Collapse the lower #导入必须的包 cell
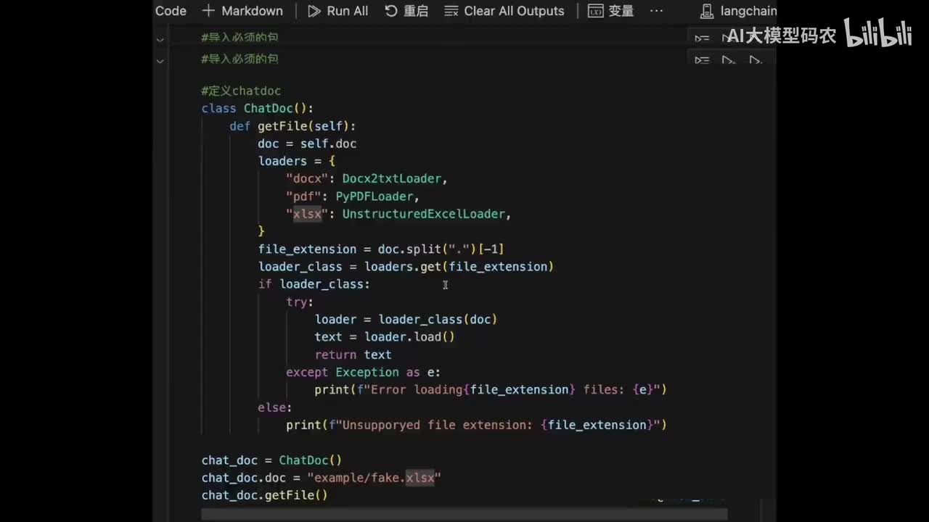929x522 pixels. coord(160,60)
